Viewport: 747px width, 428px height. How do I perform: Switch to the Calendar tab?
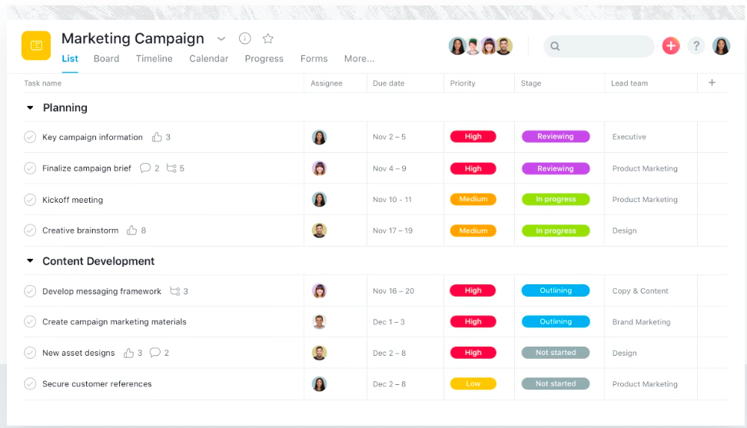coord(209,58)
